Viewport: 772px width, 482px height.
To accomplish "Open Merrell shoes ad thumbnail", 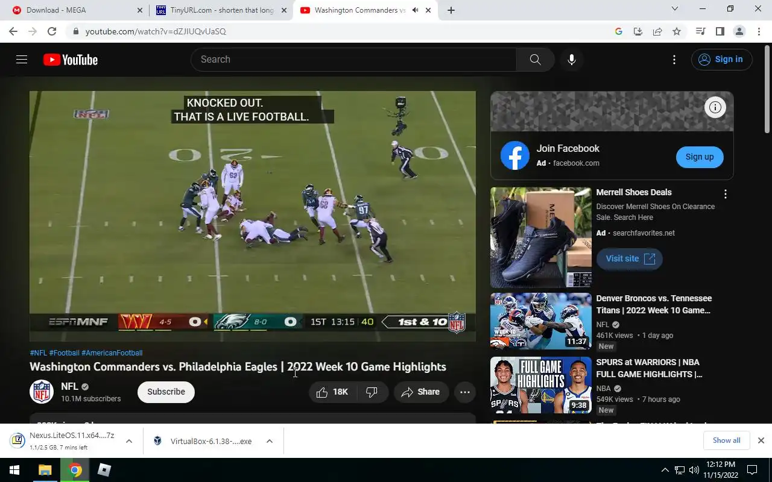I will pyautogui.click(x=541, y=237).
